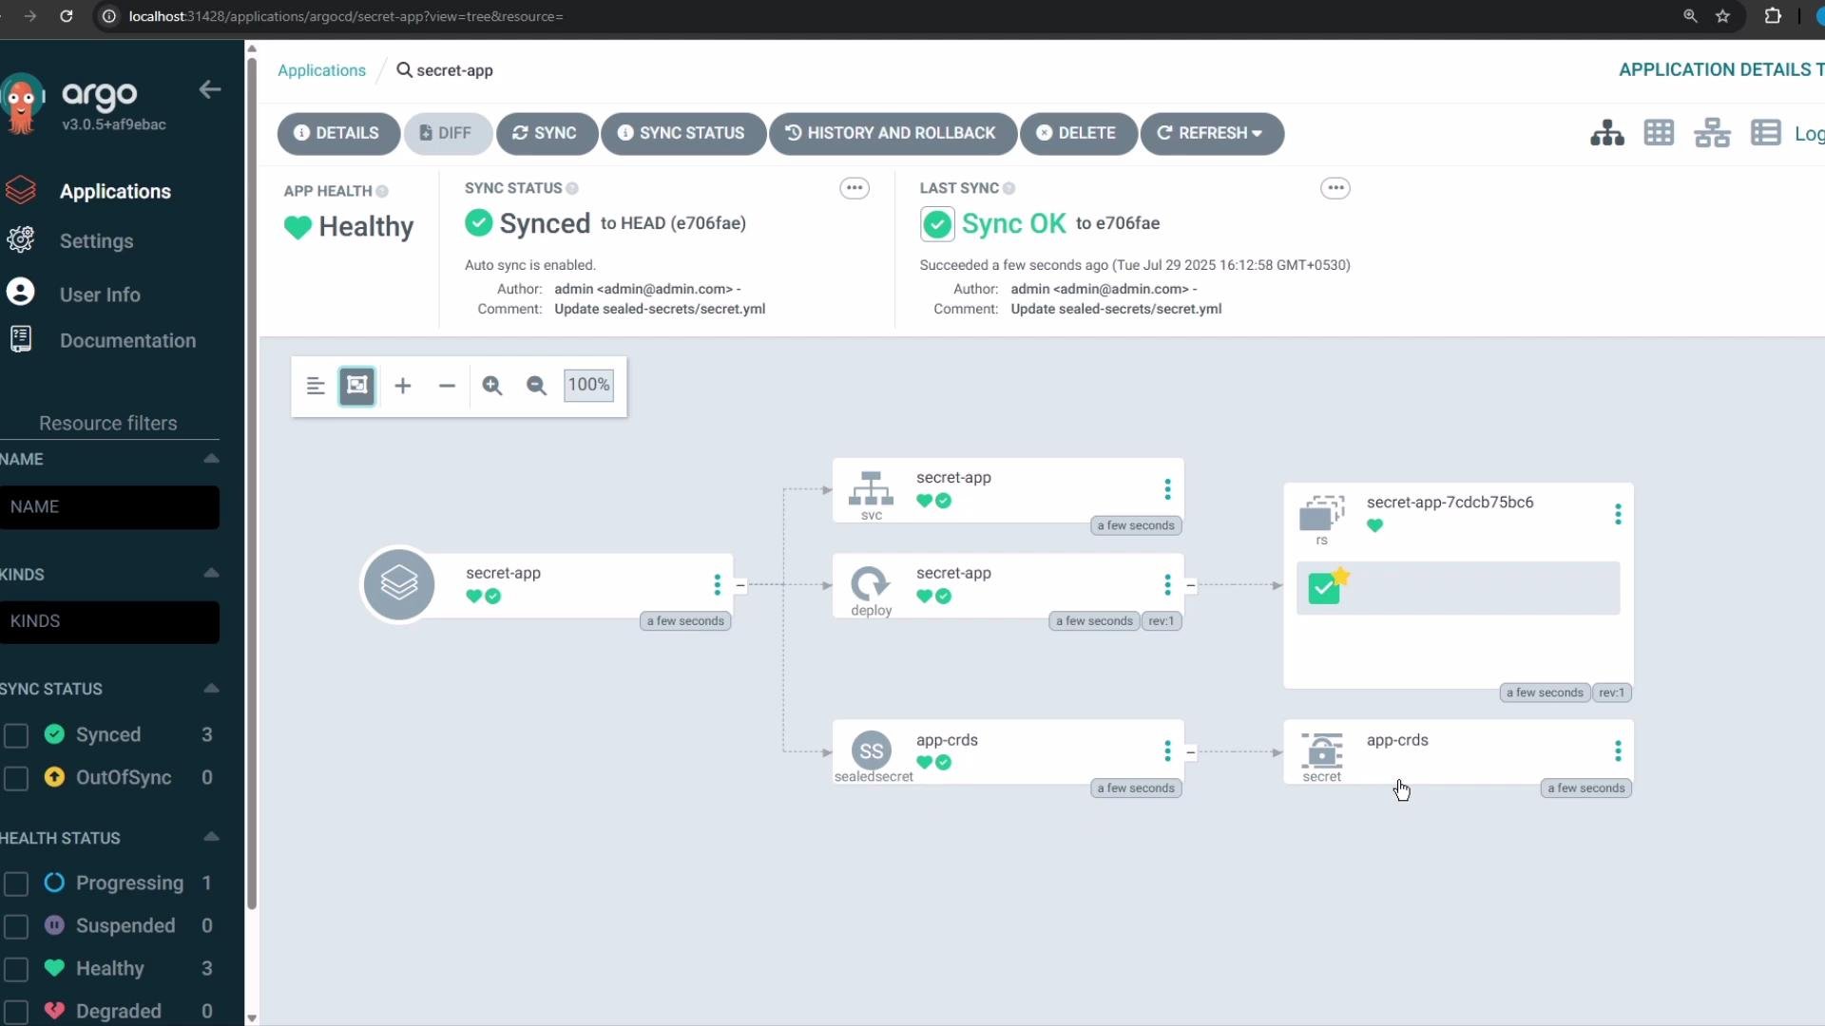Check the OutOfSync filter checkbox
This screenshot has width=1825, height=1026.
point(16,778)
